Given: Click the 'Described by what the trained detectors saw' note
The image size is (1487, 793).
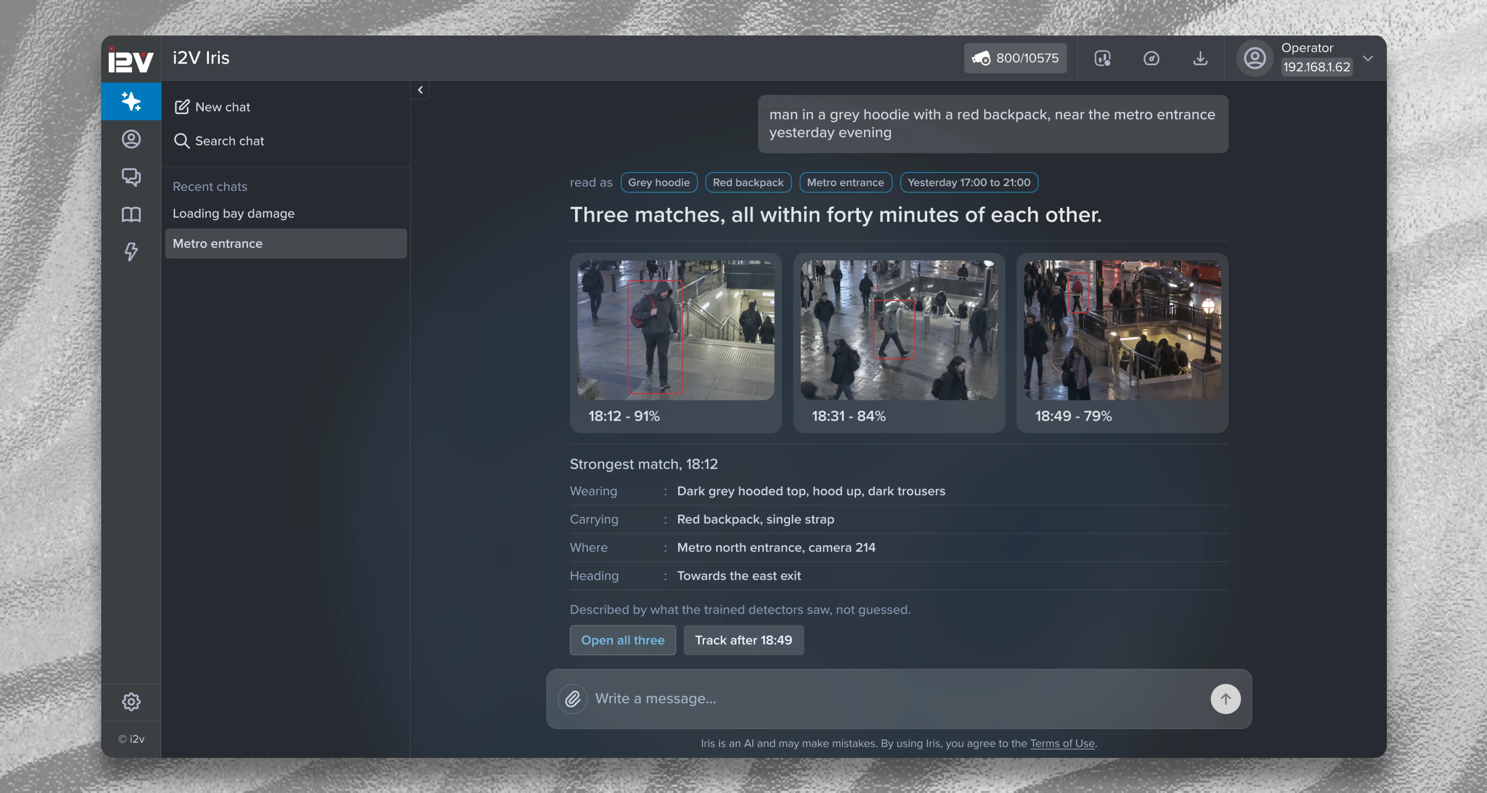Looking at the screenshot, I should (x=740, y=609).
